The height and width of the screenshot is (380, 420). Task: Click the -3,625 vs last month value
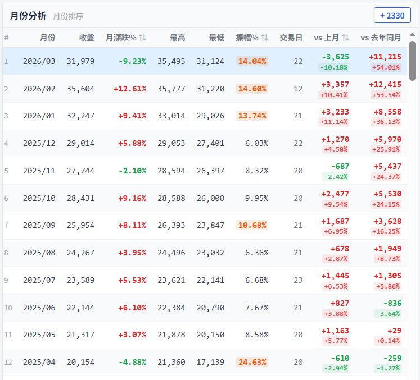[x=335, y=57]
